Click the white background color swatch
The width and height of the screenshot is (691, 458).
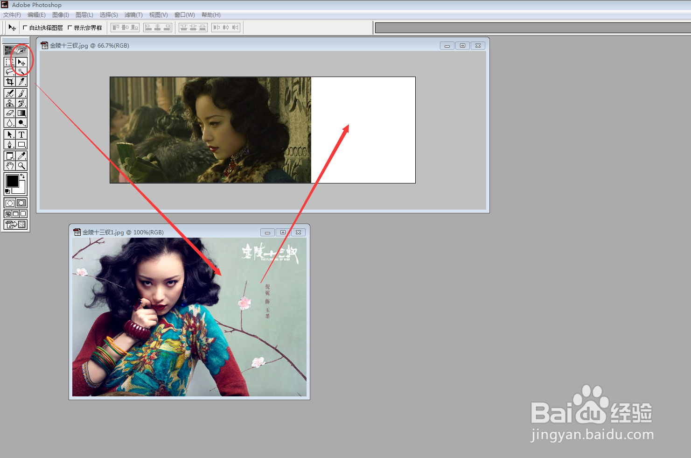coord(21,189)
